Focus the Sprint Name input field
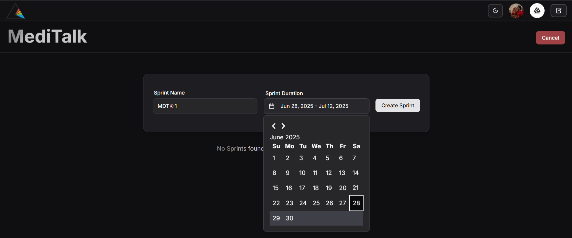 (205, 106)
